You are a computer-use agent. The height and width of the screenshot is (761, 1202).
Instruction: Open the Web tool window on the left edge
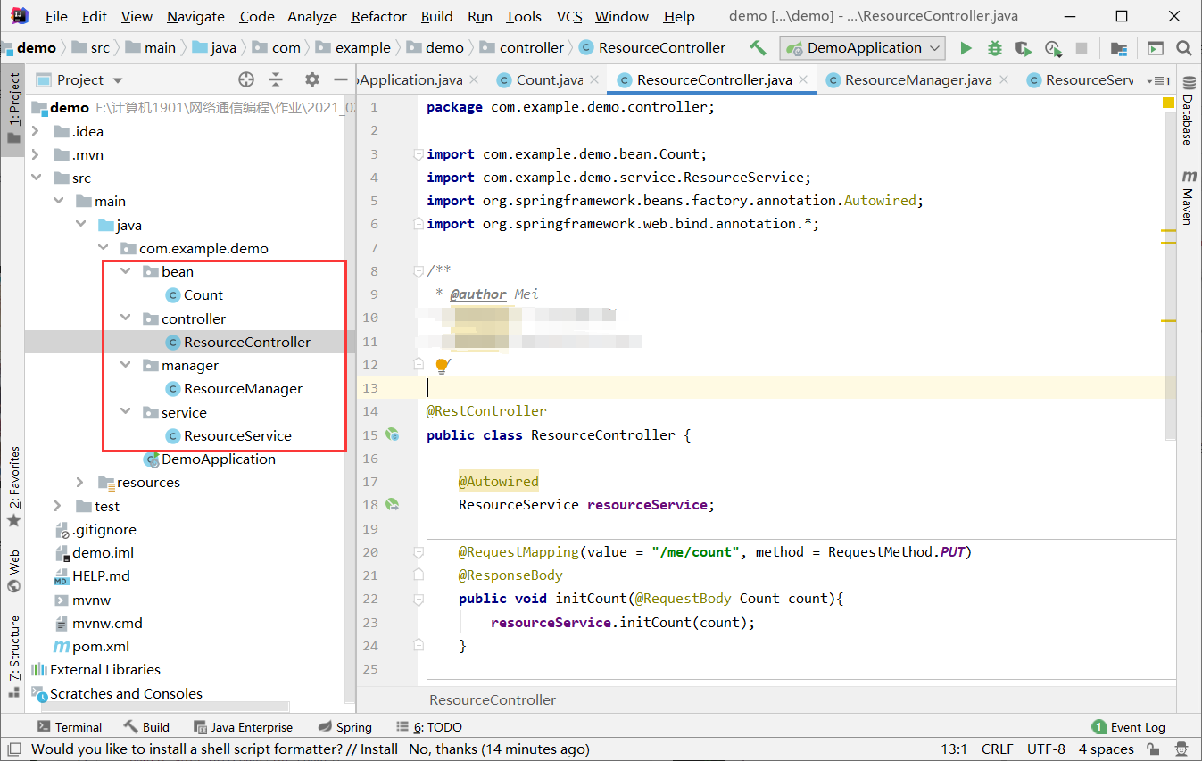(13, 572)
